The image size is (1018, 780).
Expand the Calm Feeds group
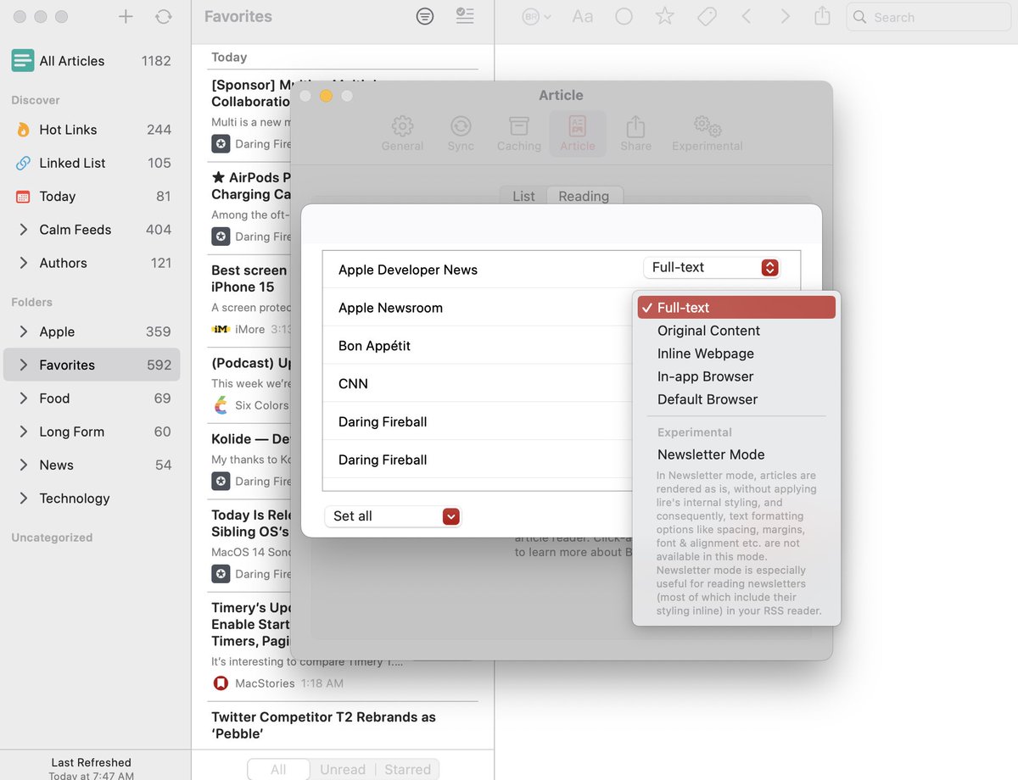point(23,230)
